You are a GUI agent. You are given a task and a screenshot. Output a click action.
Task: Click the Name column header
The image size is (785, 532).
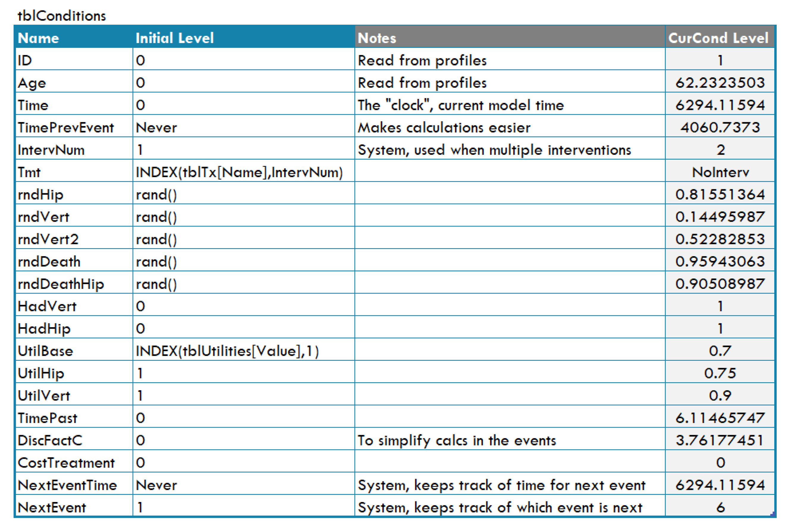click(x=39, y=38)
